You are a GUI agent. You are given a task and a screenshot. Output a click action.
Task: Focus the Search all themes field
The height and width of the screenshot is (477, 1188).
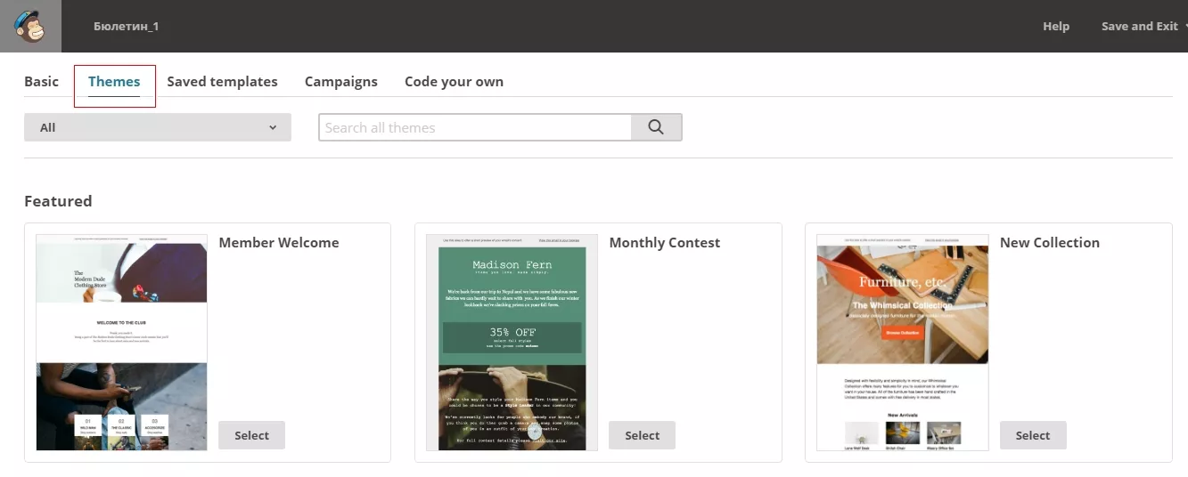point(475,127)
